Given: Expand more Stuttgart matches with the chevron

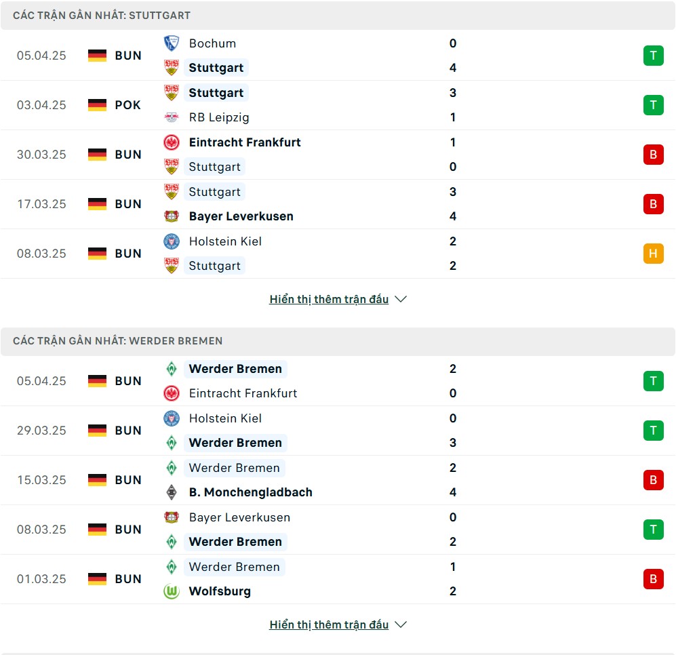Looking at the screenshot, I should click(401, 299).
